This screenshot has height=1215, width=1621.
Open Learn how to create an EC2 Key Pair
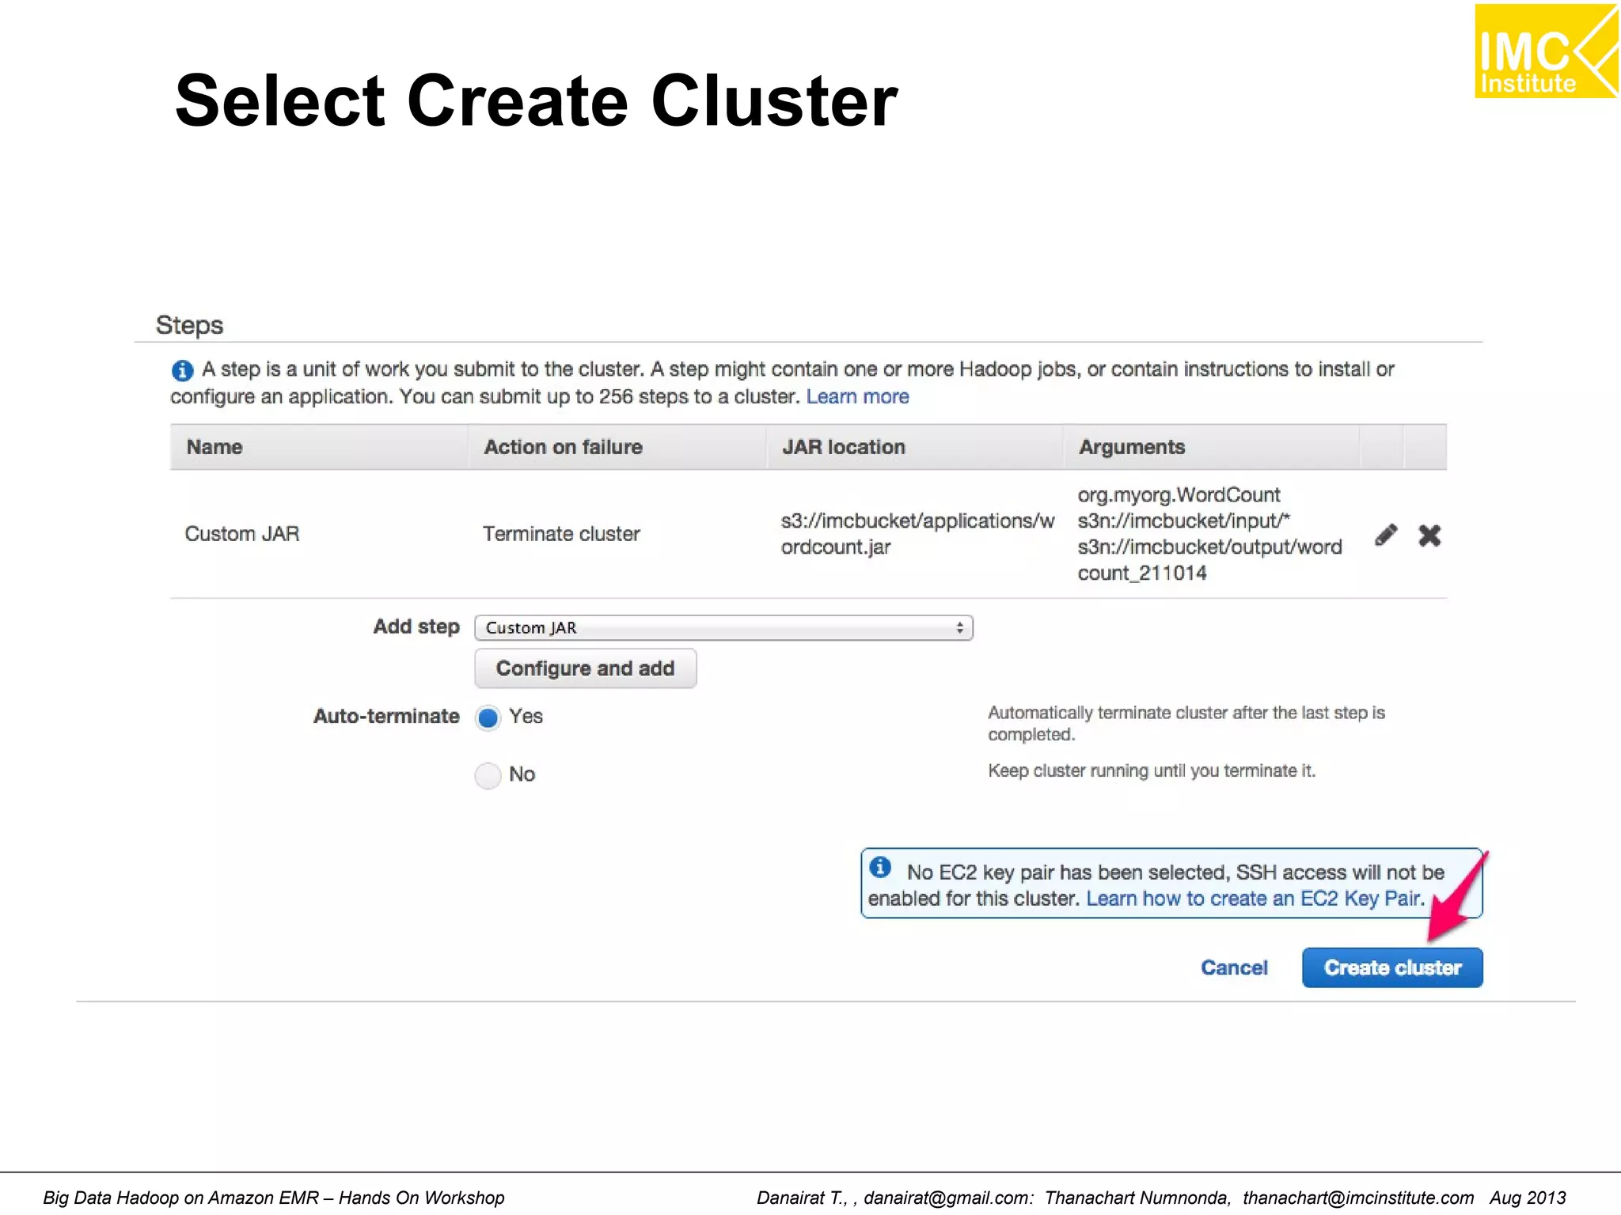click(1255, 899)
